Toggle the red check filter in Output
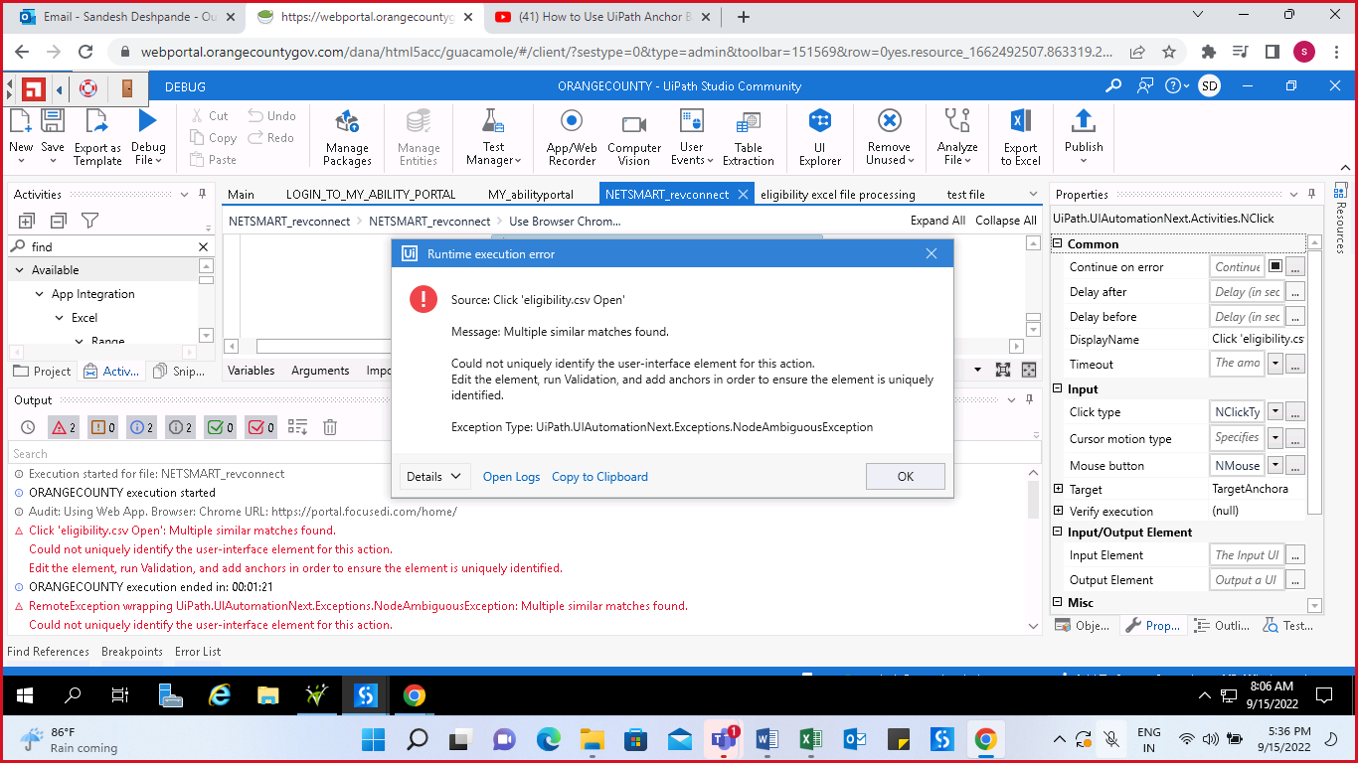 point(260,427)
